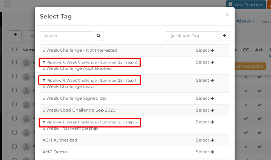Viewport: 271px width, 160px height.
Task: Click the Quick Add Tag input field
Action: coord(193,36)
